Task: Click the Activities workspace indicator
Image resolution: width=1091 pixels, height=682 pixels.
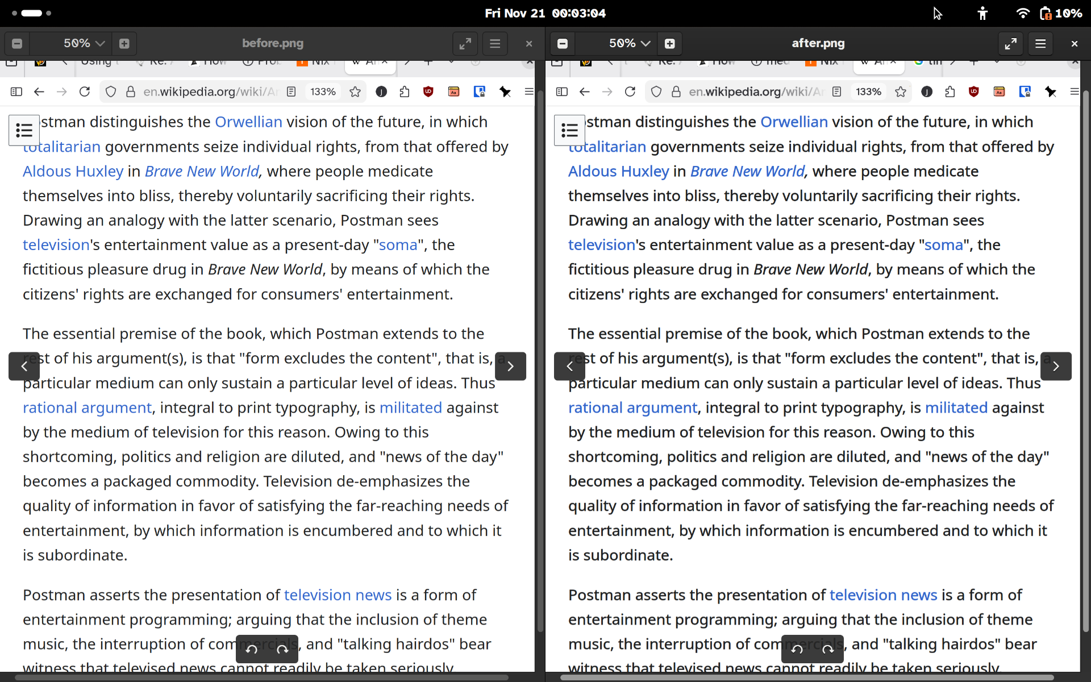Action: [31, 13]
